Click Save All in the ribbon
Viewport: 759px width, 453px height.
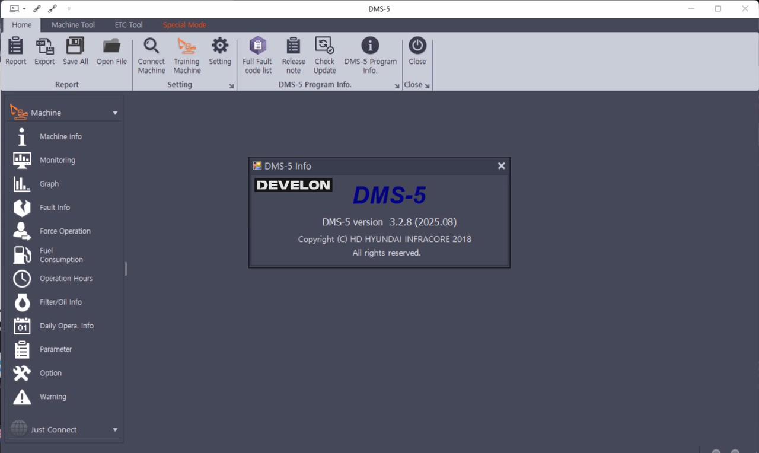click(75, 46)
